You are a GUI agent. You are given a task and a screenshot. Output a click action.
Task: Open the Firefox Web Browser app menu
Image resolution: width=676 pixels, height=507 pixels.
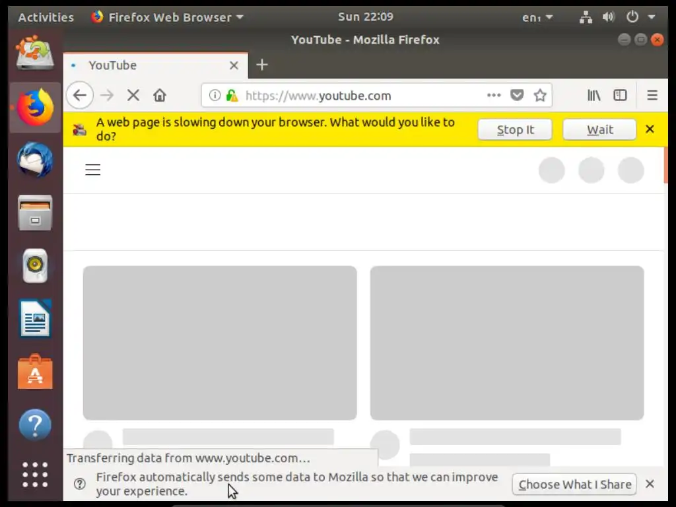pos(167,17)
